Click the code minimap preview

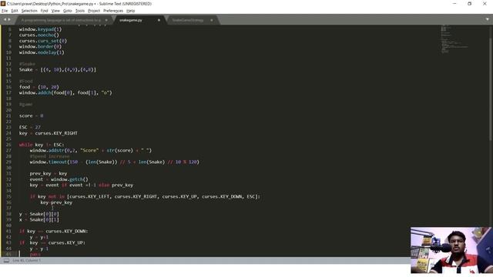(454, 38)
